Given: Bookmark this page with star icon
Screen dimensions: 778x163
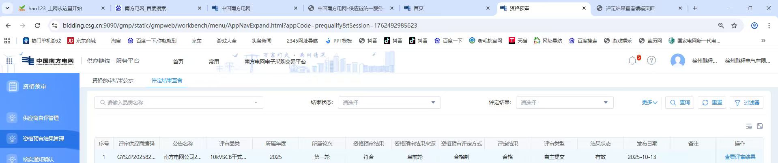Looking at the screenshot, I should 734,26.
